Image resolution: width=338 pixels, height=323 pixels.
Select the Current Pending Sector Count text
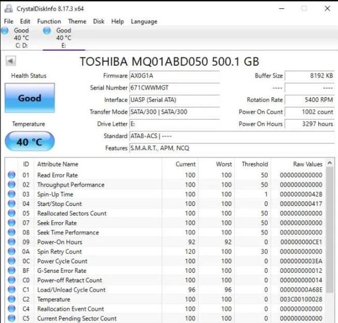(77, 318)
